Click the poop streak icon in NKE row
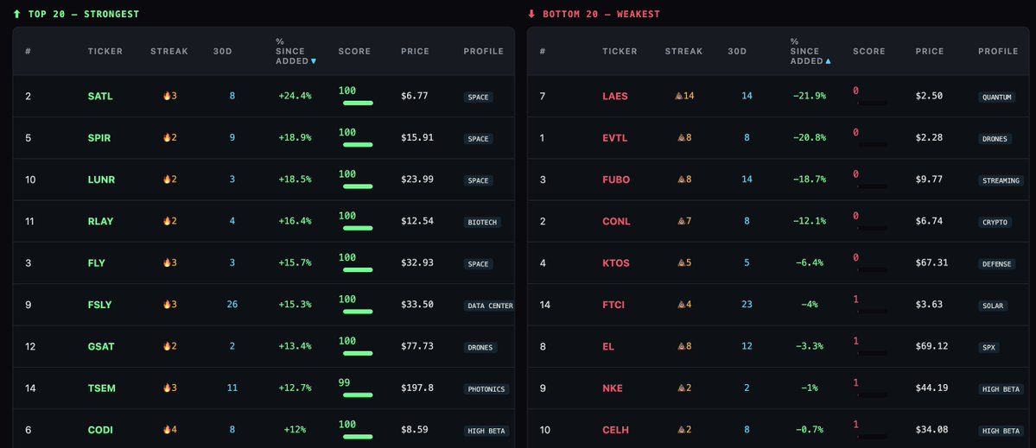This screenshot has width=1036, height=448. (681, 388)
